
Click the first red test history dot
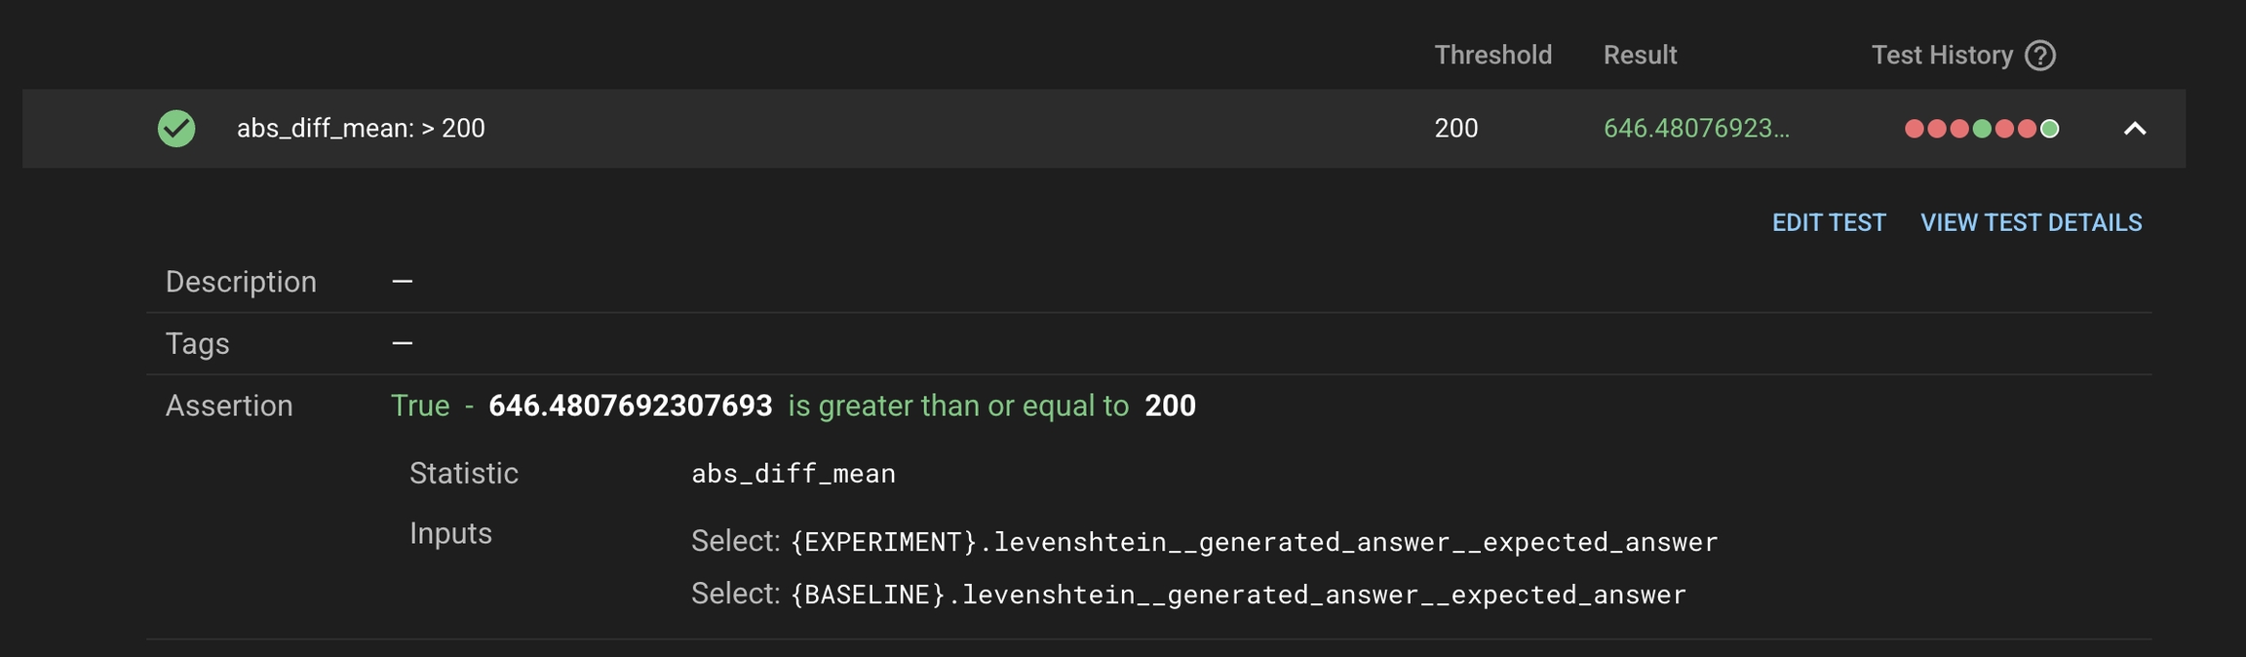pyautogui.click(x=1915, y=129)
